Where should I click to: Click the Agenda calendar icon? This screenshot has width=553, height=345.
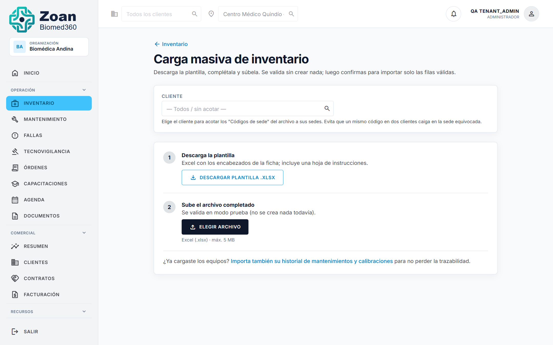(x=15, y=200)
